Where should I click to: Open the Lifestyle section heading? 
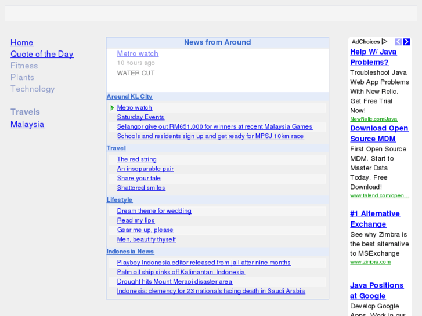[x=120, y=200]
